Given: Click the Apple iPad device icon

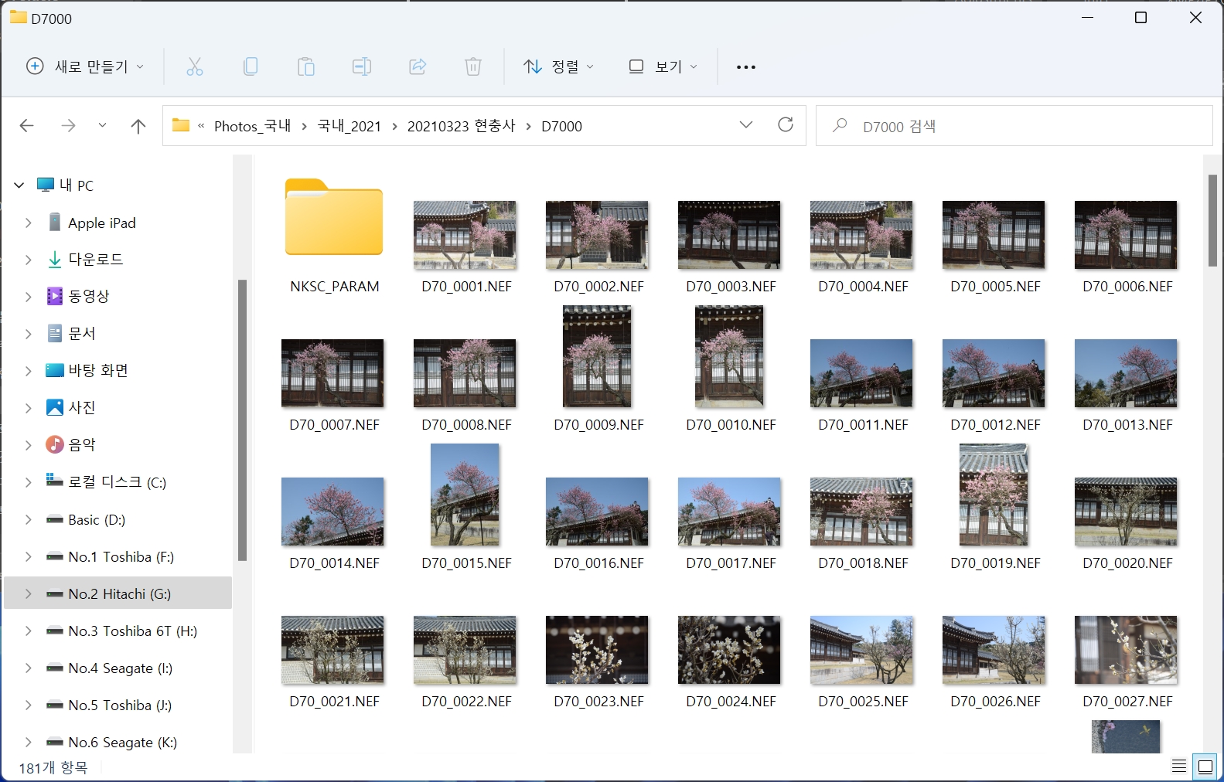Looking at the screenshot, I should (54, 223).
